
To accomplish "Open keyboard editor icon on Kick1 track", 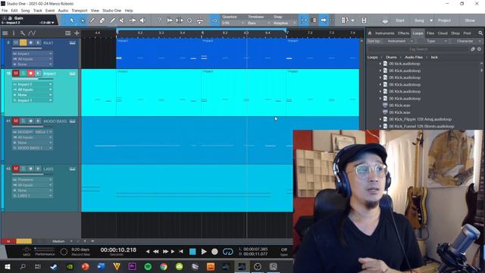I will (x=73, y=42).
